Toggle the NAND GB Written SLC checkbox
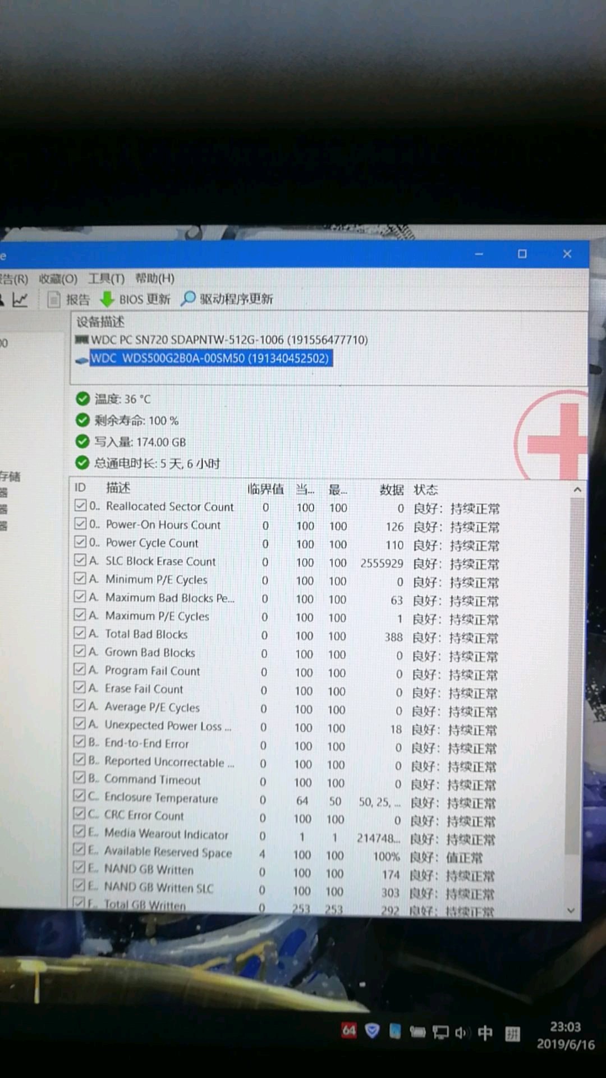606x1078 pixels. (x=79, y=886)
